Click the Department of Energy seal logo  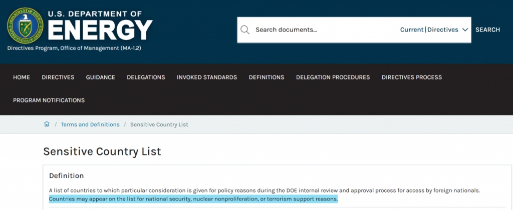tap(25, 25)
